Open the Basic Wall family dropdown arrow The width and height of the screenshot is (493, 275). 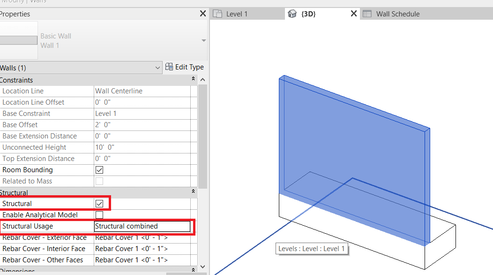(203, 40)
